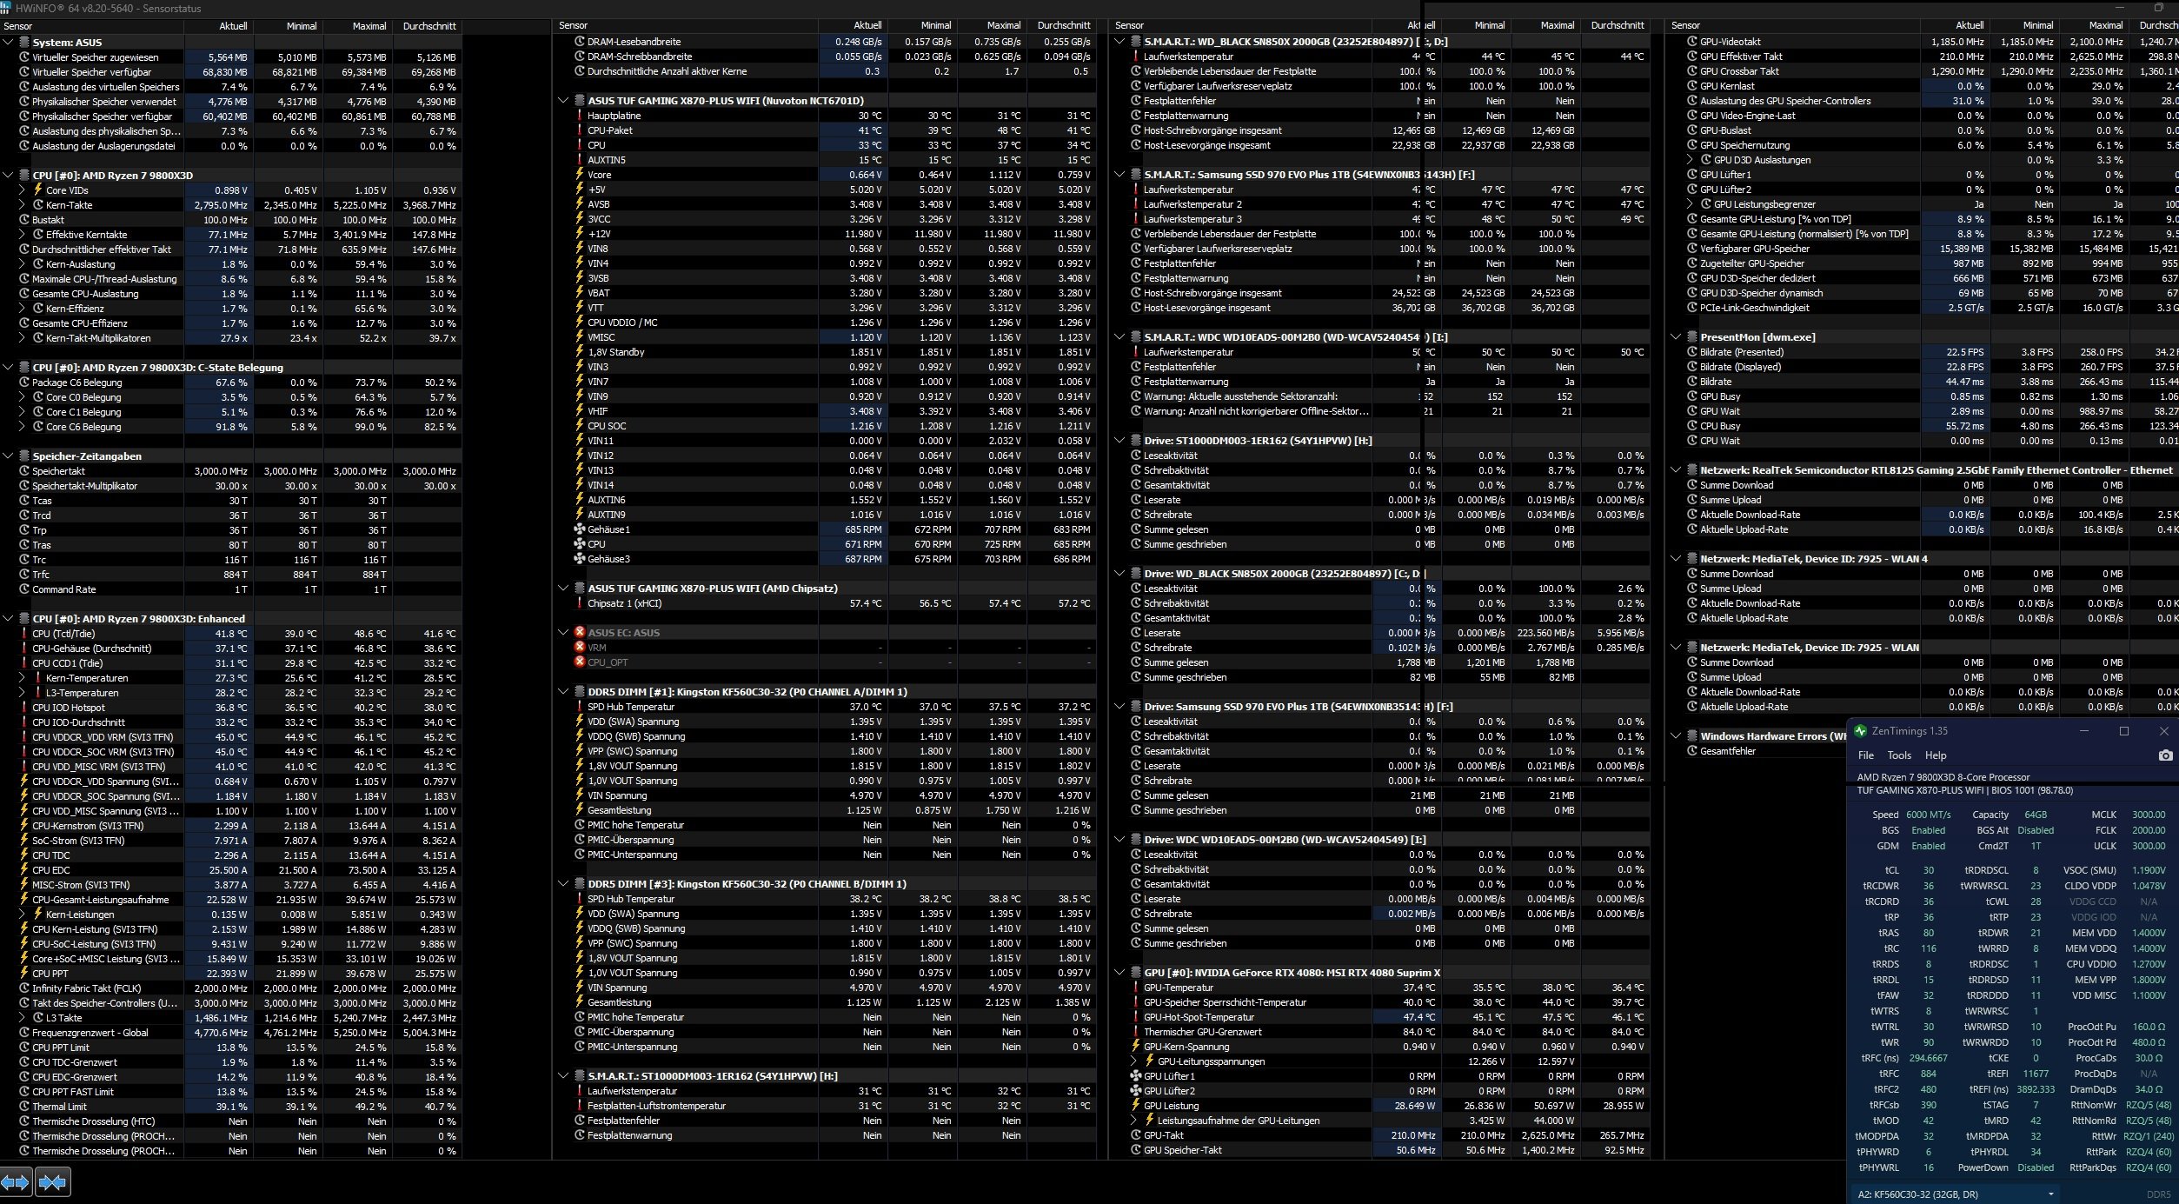Viewport: 2179px width, 1204px height.
Task: Open ZenTimings Tools menu
Action: [x=1899, y=755]
